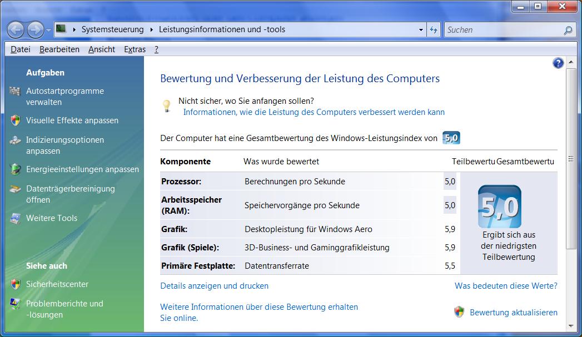Click Autostartprogramme verwalten icon
Image resolution: width=582 pixels, height=337 pixels.
[x=14, y=91]
